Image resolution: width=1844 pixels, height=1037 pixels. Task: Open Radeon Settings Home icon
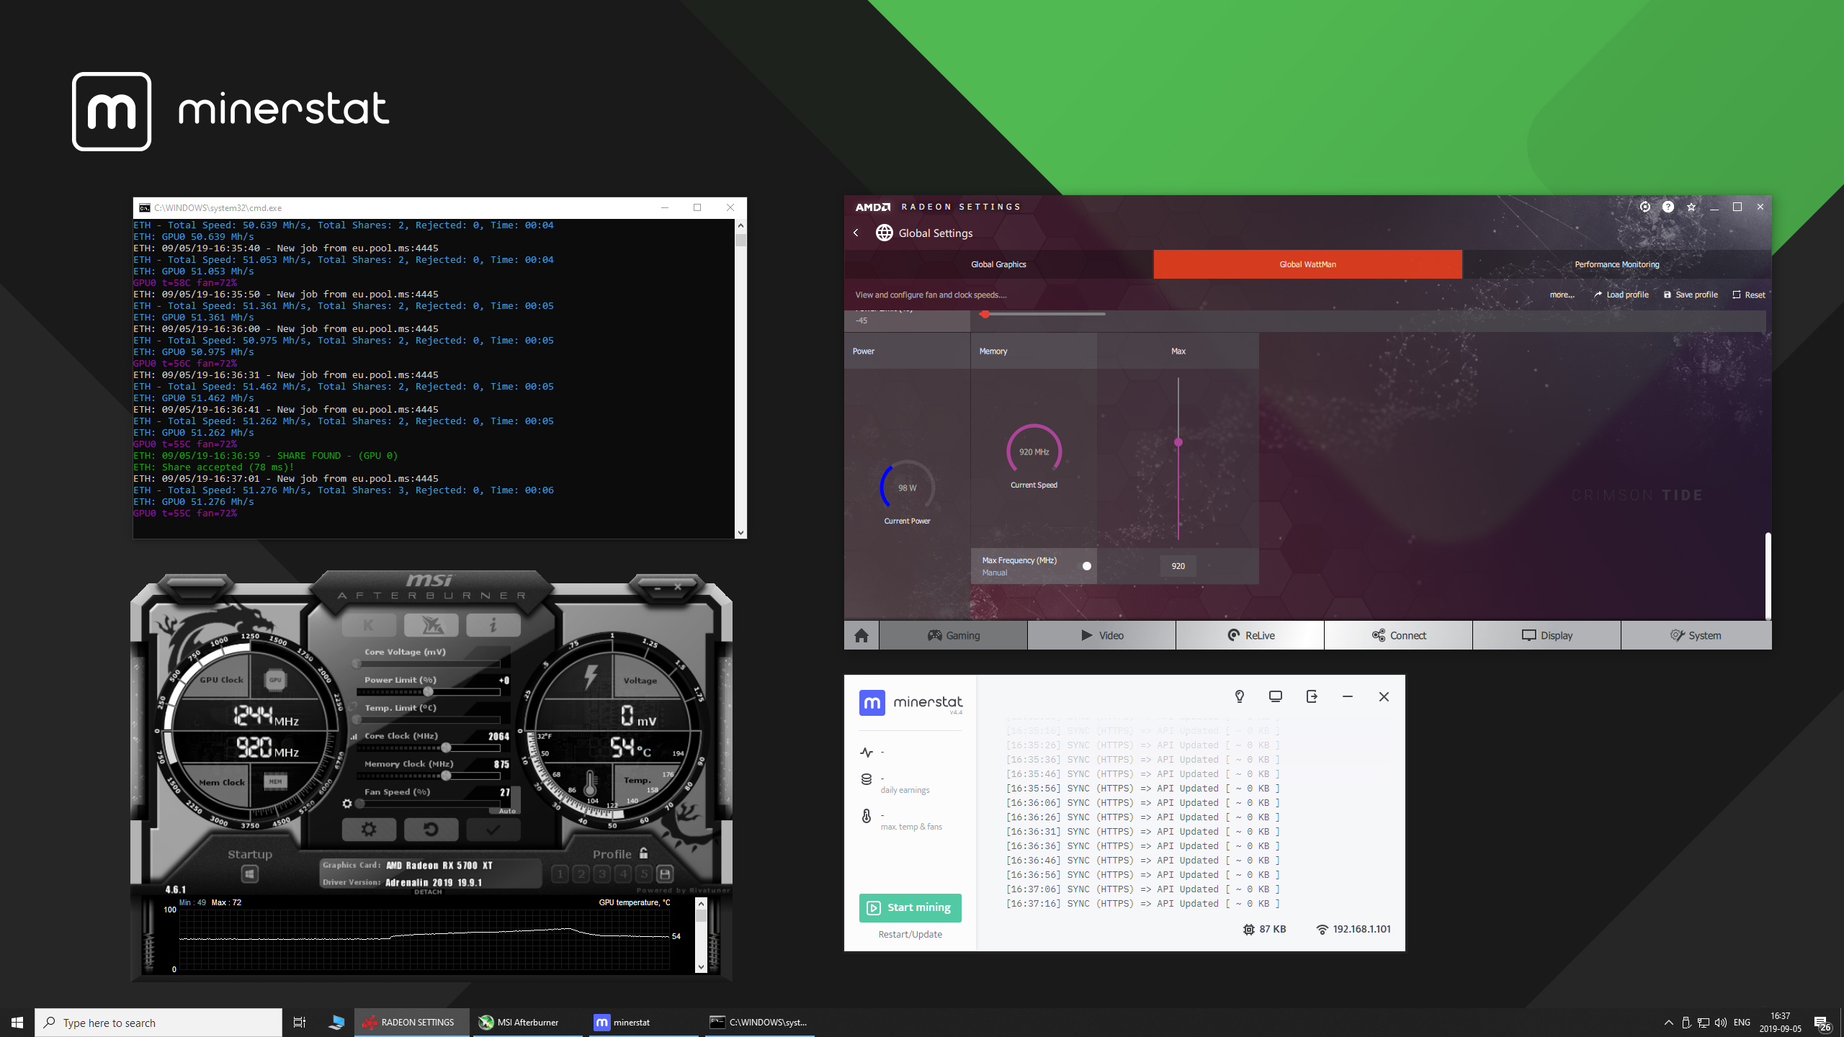(861, 635)
